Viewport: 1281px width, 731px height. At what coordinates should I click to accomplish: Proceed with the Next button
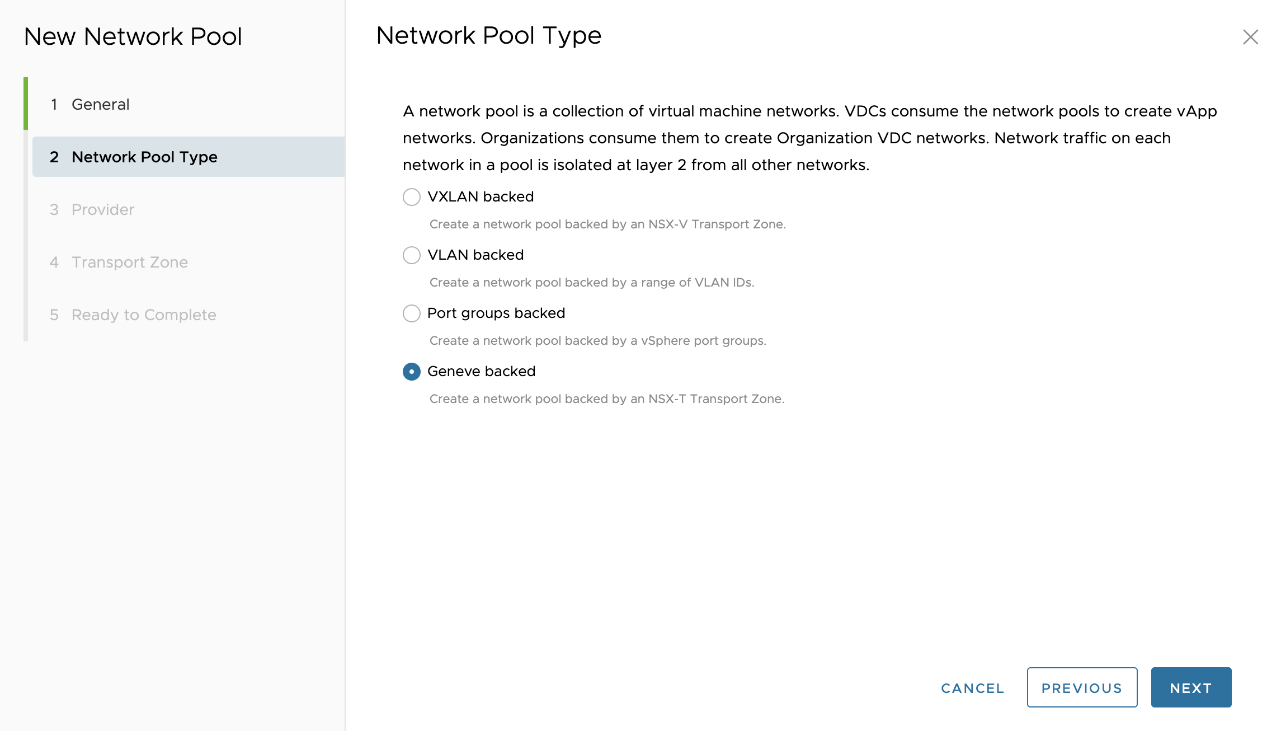(x=1190, y=688)
